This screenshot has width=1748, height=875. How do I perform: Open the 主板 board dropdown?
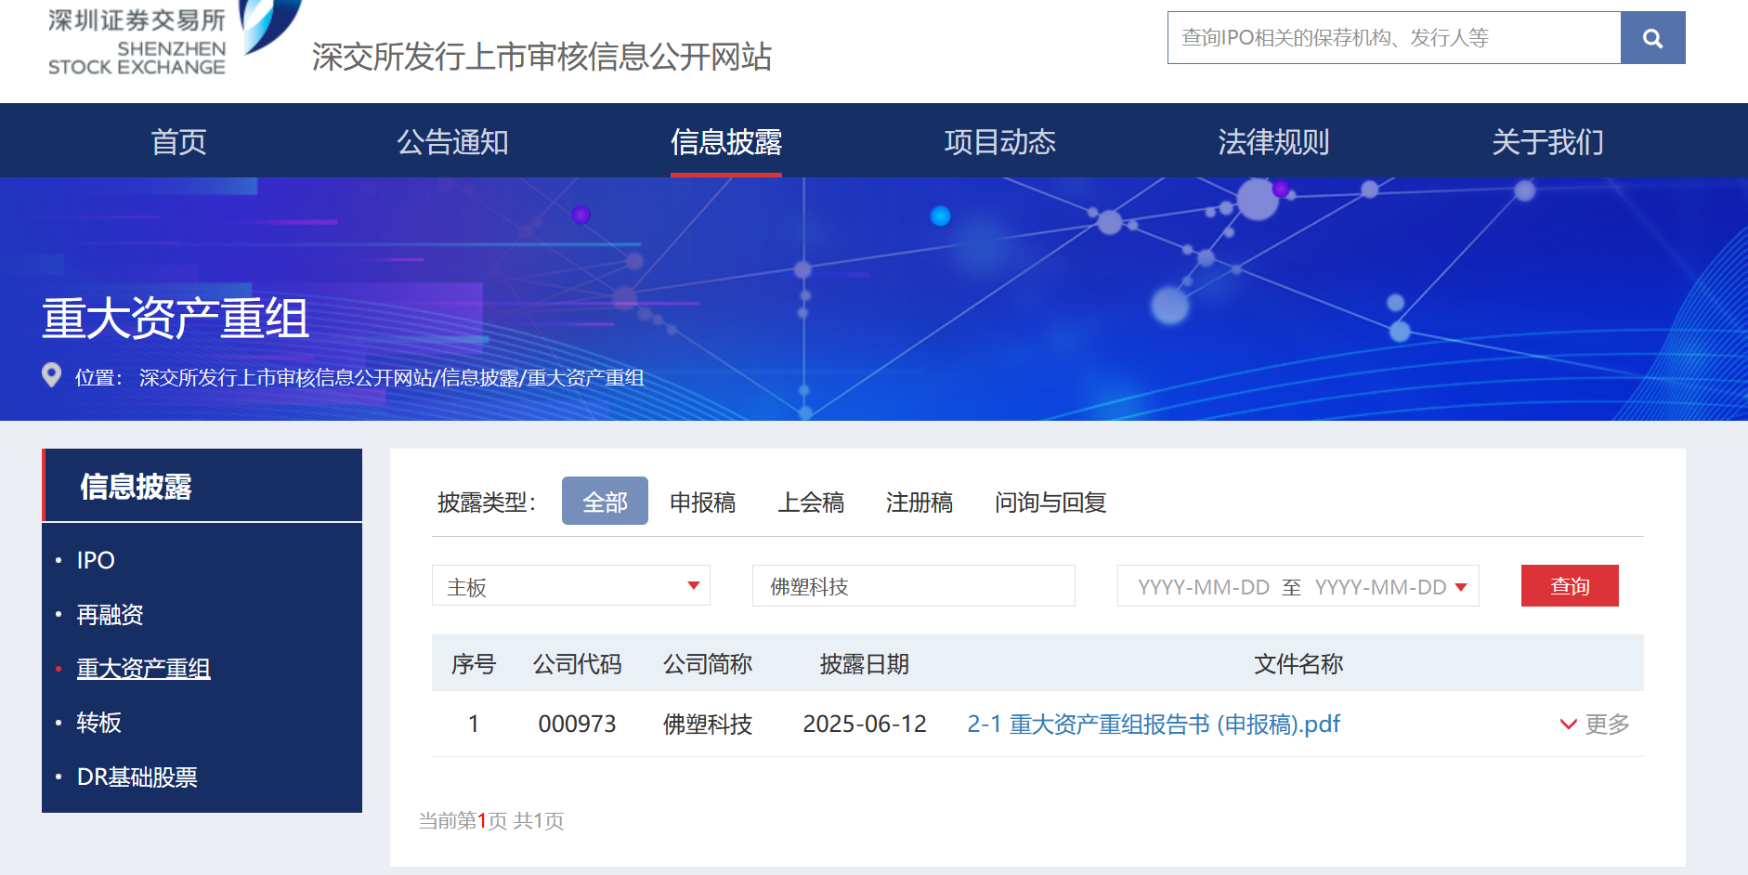(571, 586)
